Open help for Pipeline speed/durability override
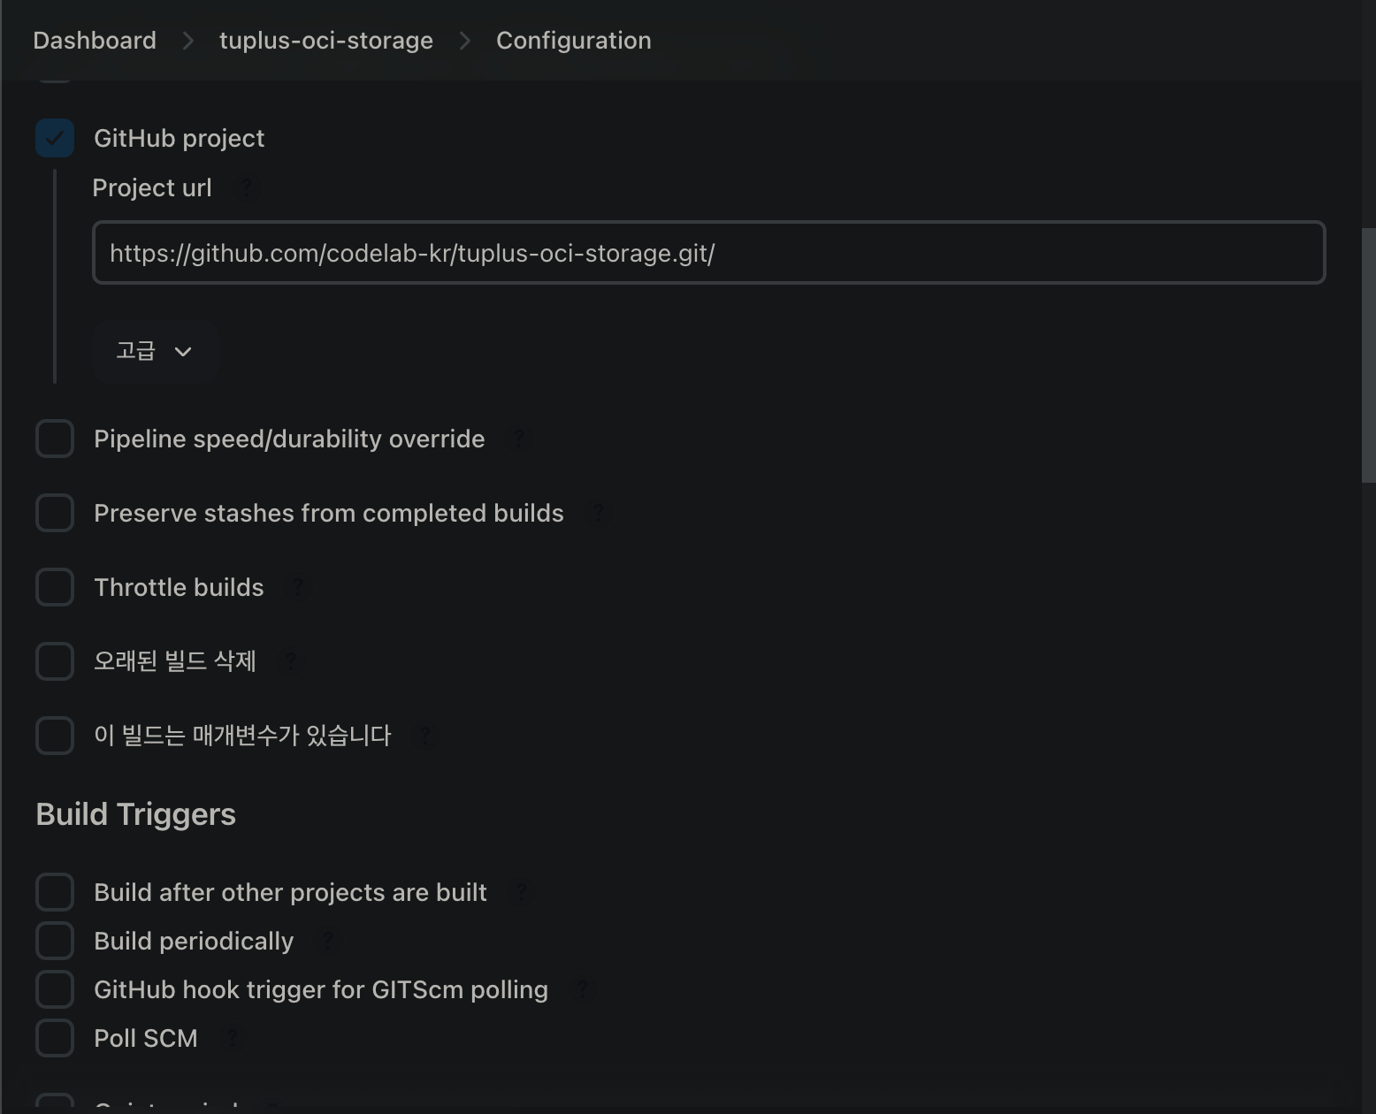This screenshot has height=1114, width=1376. [x=519, y=439]
